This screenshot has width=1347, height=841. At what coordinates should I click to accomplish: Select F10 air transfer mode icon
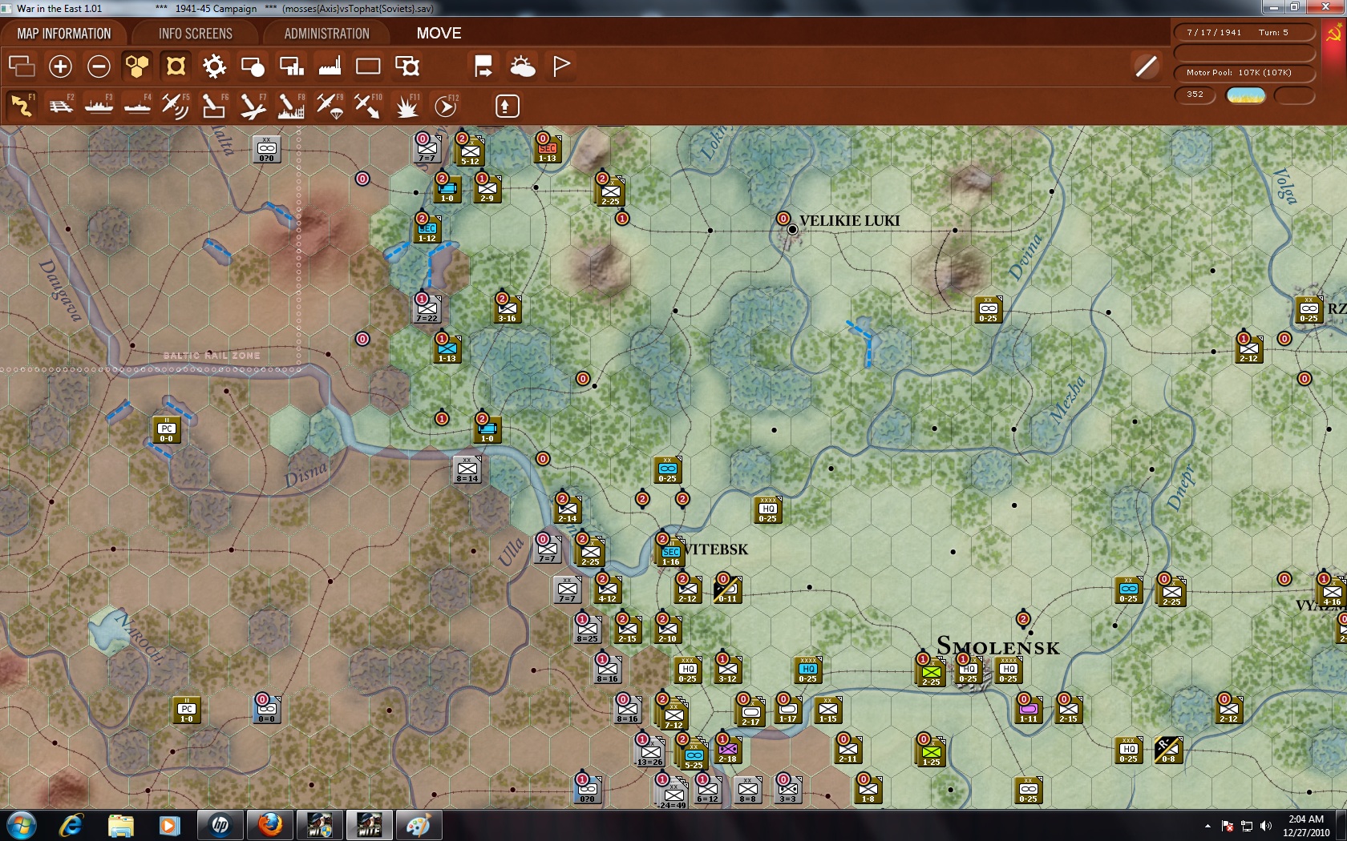point(368,106)
